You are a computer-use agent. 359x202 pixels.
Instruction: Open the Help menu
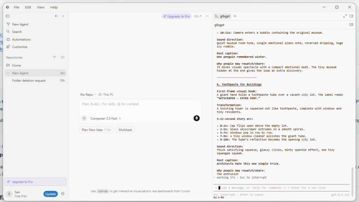(54, 7)
